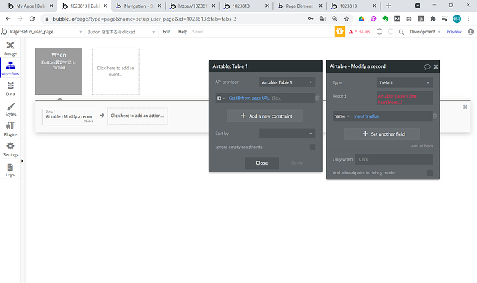The height and width of the screenshot is (283, 477).
Task: Open the Edit menu
Action: (167, 32)
